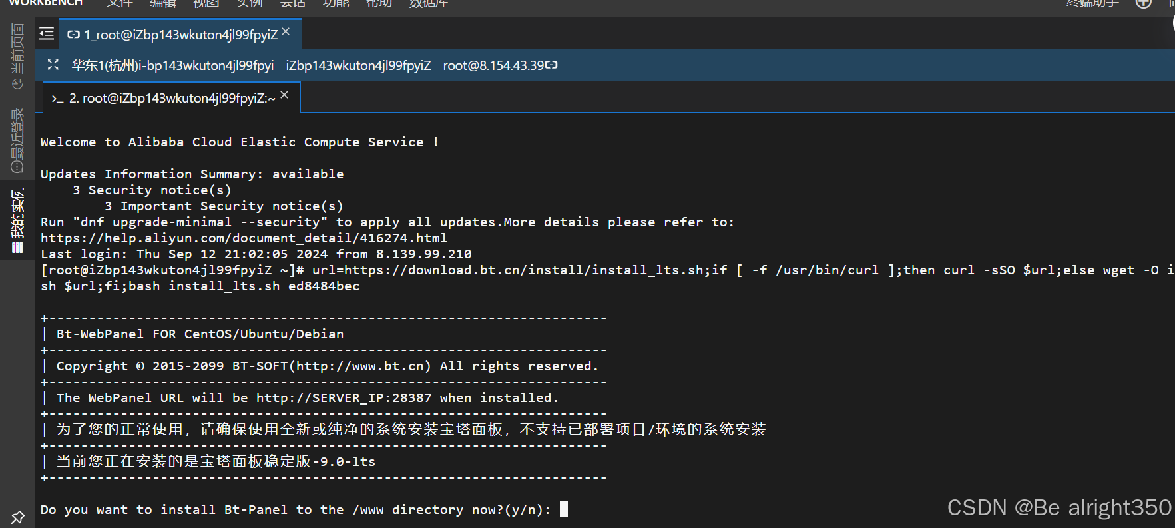
Task: Click the list icon under 我的实例 sidebar label
Action: [17, 248]
